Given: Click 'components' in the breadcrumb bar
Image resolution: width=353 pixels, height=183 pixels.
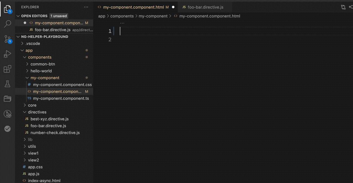Looking at the screenshot, I should 122,16.
